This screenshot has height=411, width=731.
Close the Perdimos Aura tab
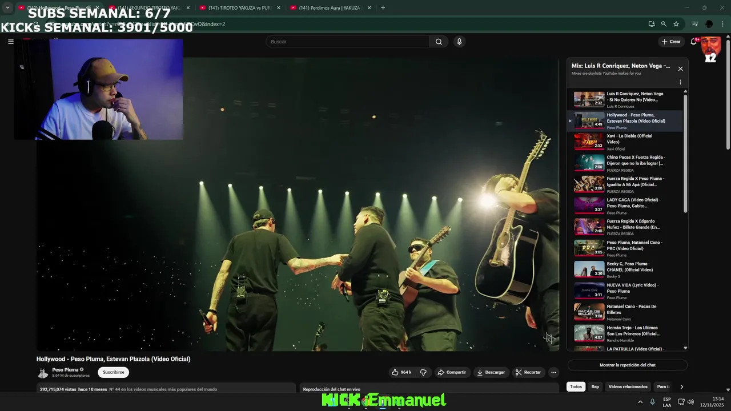click(x=369, y=8)
